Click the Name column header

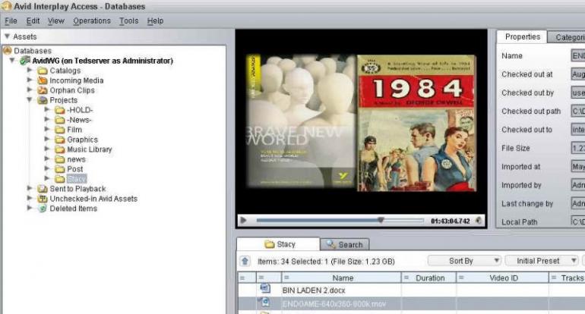click(341, 278)
